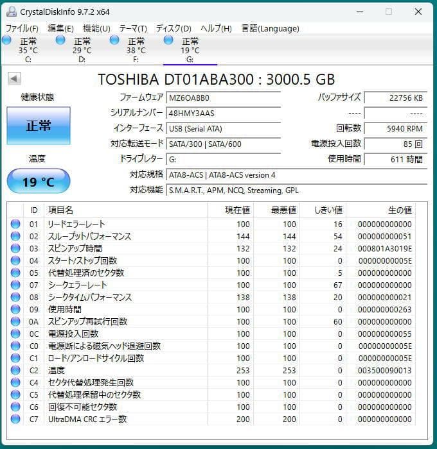Click status icon for C7 UltraDMA CRC エラー数
Image resolution: width=437 pixels, height=449 pixels.
click(15, 419)
